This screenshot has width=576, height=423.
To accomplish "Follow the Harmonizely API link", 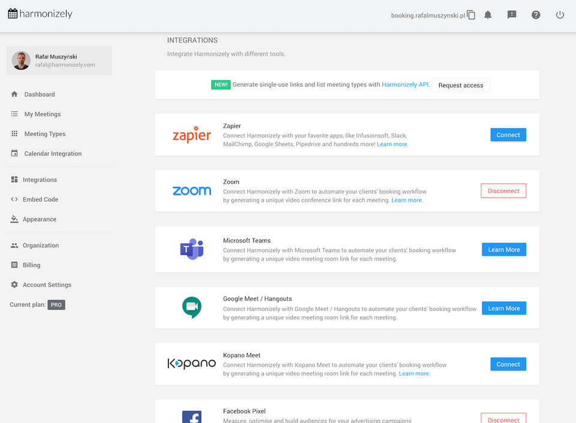I will coord(405,85).
